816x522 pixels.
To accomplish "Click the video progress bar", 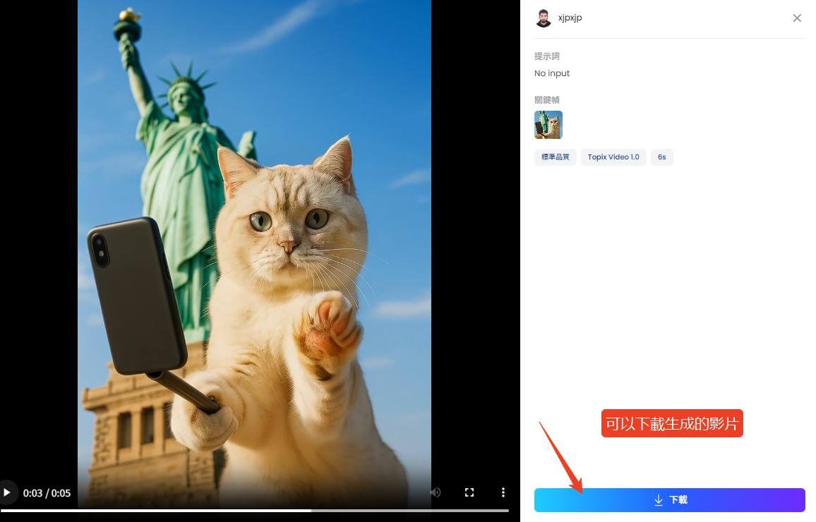I will 255,511.
